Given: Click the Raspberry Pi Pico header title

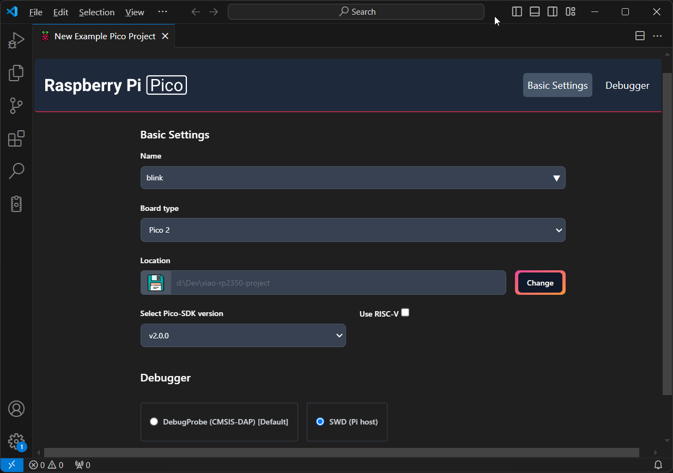Looking at the screenshot, I should 116,85.
